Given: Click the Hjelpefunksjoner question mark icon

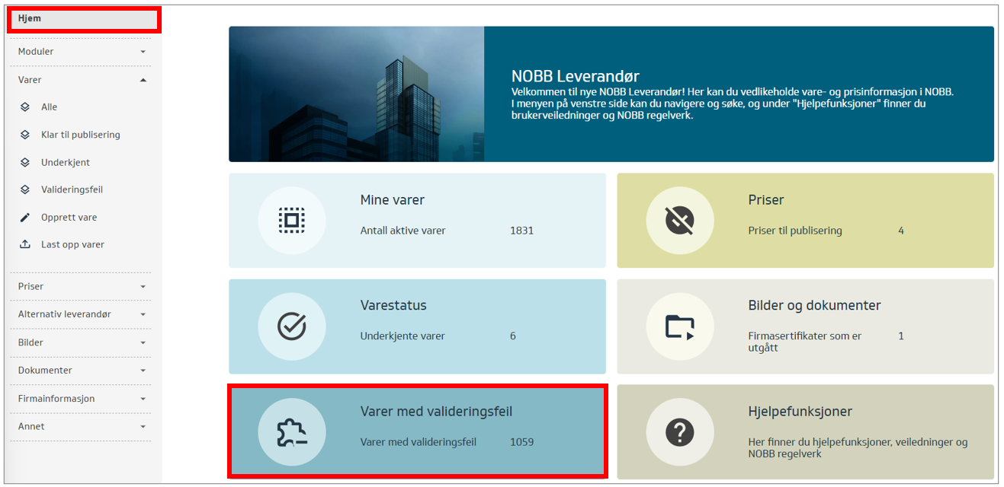Looking at the screenshot, I should [679, 432].
